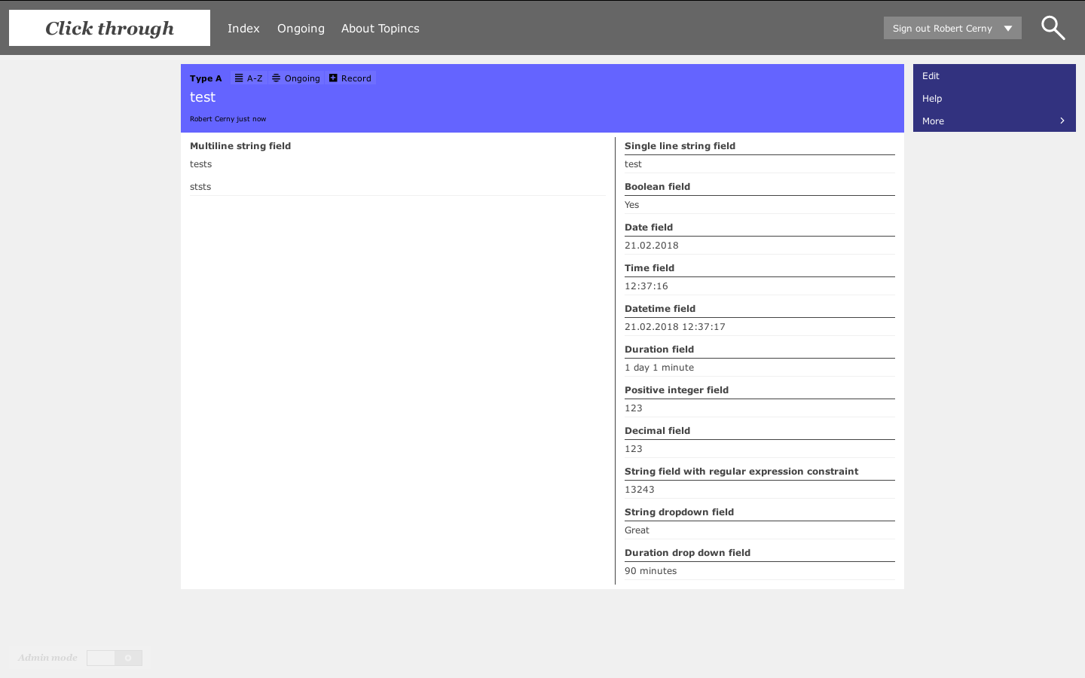The image size is (1085, 678).
Task: Click the test record title
Action: pos(203,97)
